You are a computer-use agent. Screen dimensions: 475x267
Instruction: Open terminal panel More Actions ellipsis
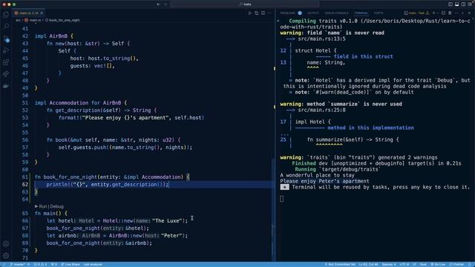(456, 13)
